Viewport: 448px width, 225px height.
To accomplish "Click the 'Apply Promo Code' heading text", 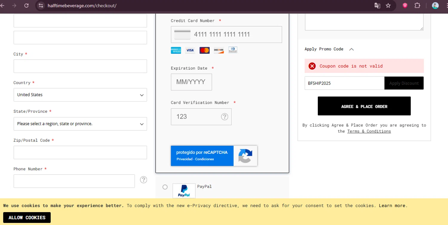I will [x=324, y=49].
